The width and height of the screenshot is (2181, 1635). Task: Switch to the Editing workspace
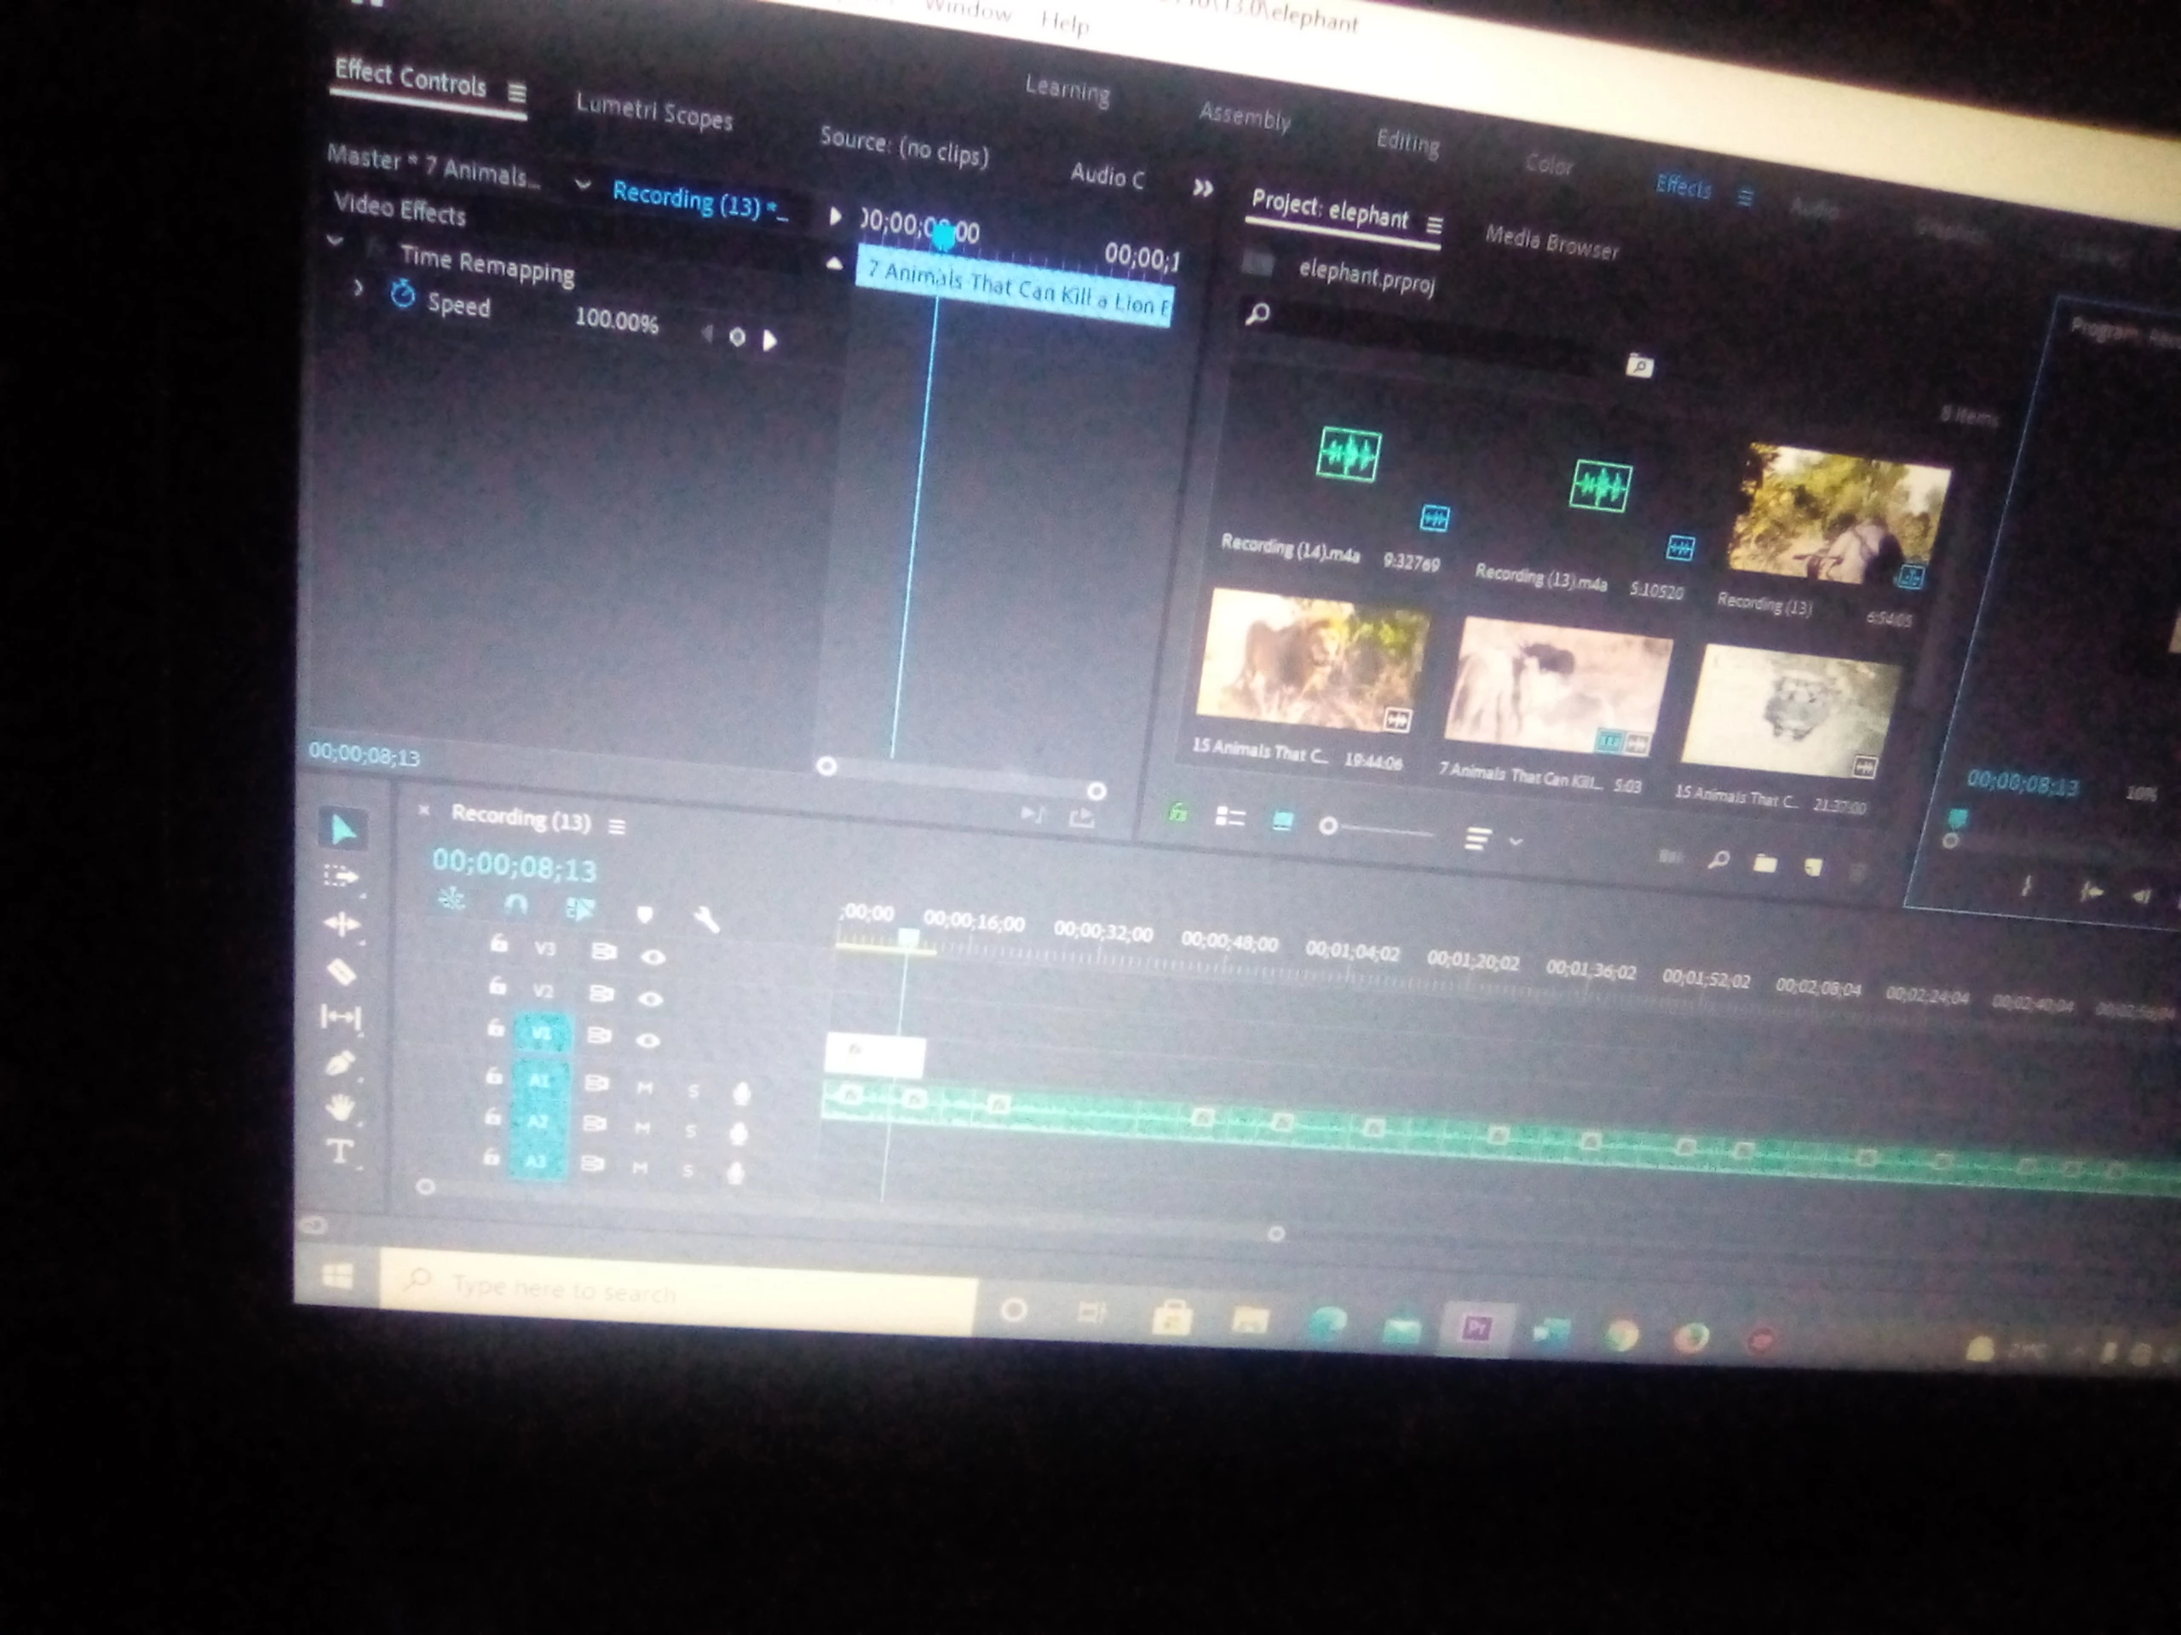(1407, 143)
